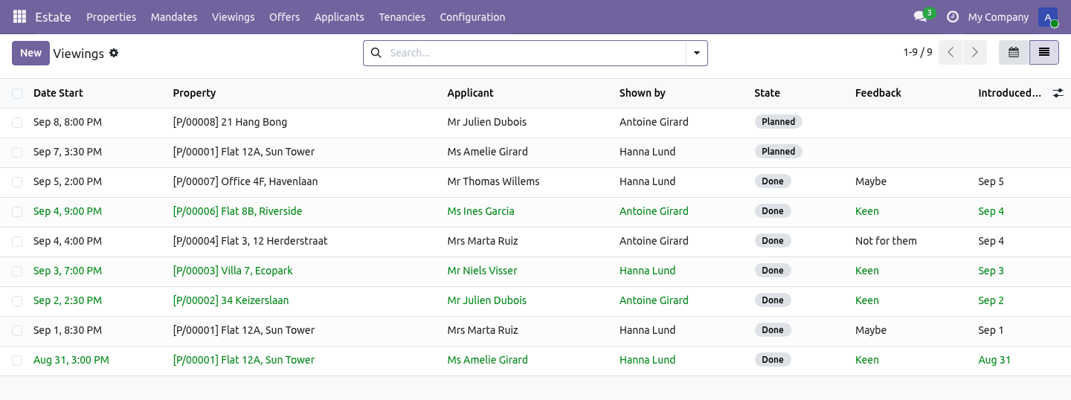Open the Properties menu

pyautogui.click(x=112, y=17)
